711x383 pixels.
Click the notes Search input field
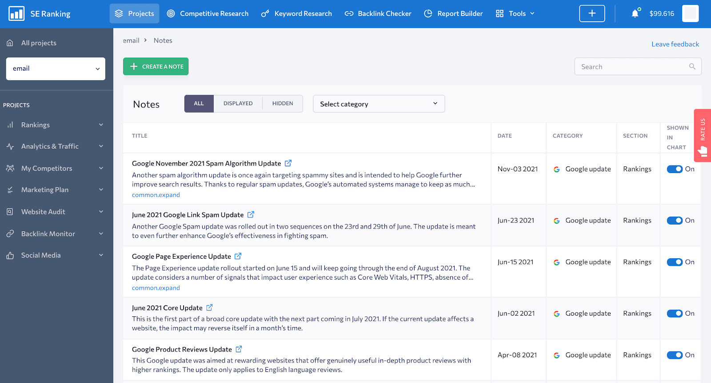click(x=638, y=67)
